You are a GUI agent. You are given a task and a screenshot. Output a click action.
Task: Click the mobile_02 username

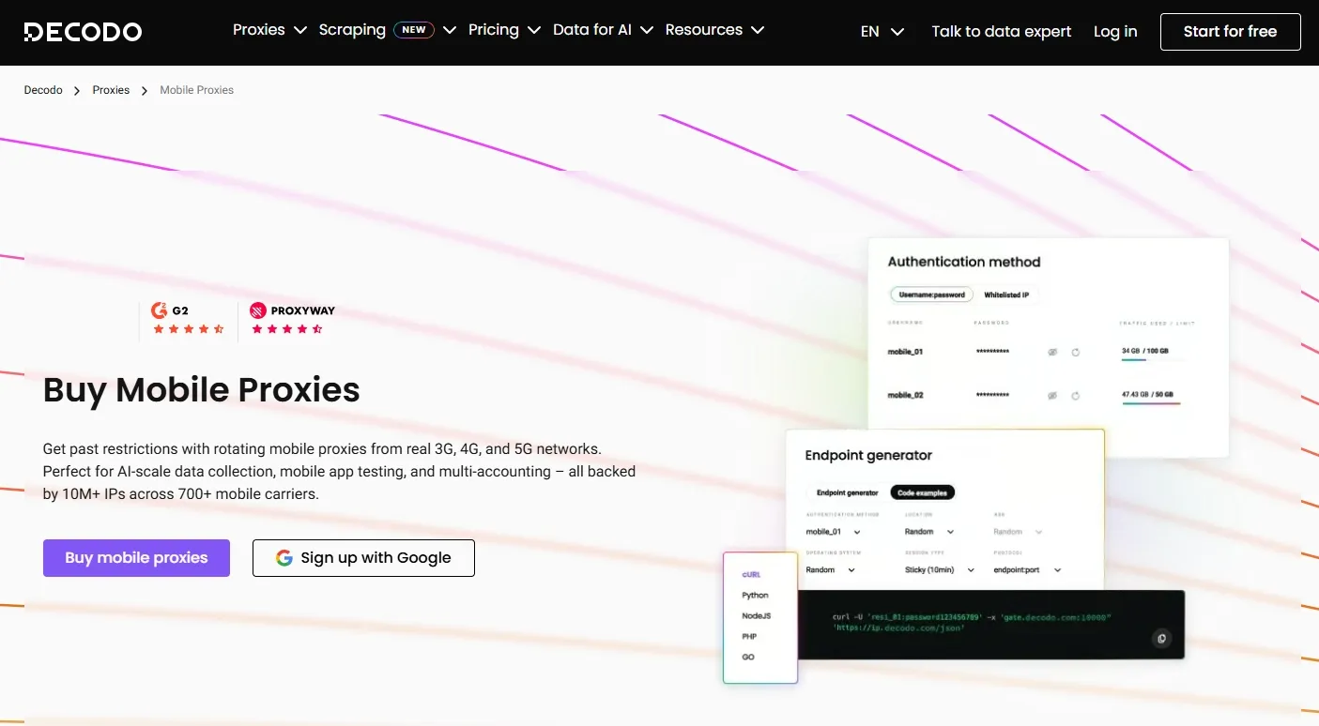(x=906, y=395)
